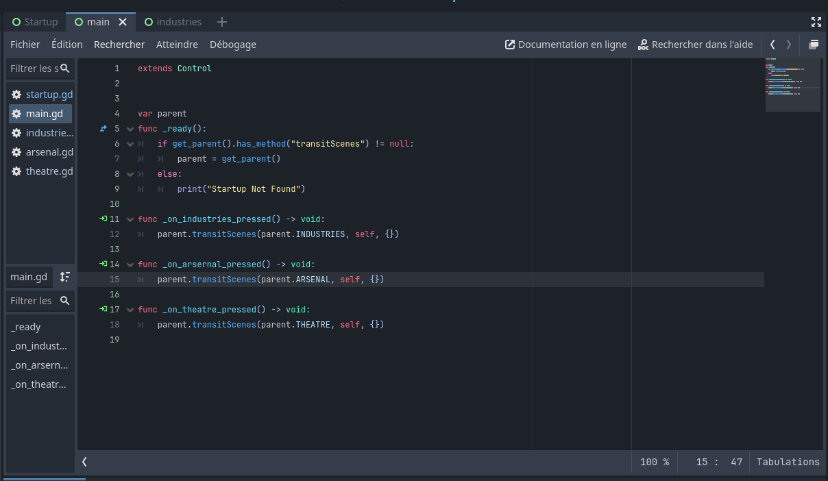The image size is (828, 481).
Task: Click the signal connection icon on line 5
Action: click(x=103, y=128)
